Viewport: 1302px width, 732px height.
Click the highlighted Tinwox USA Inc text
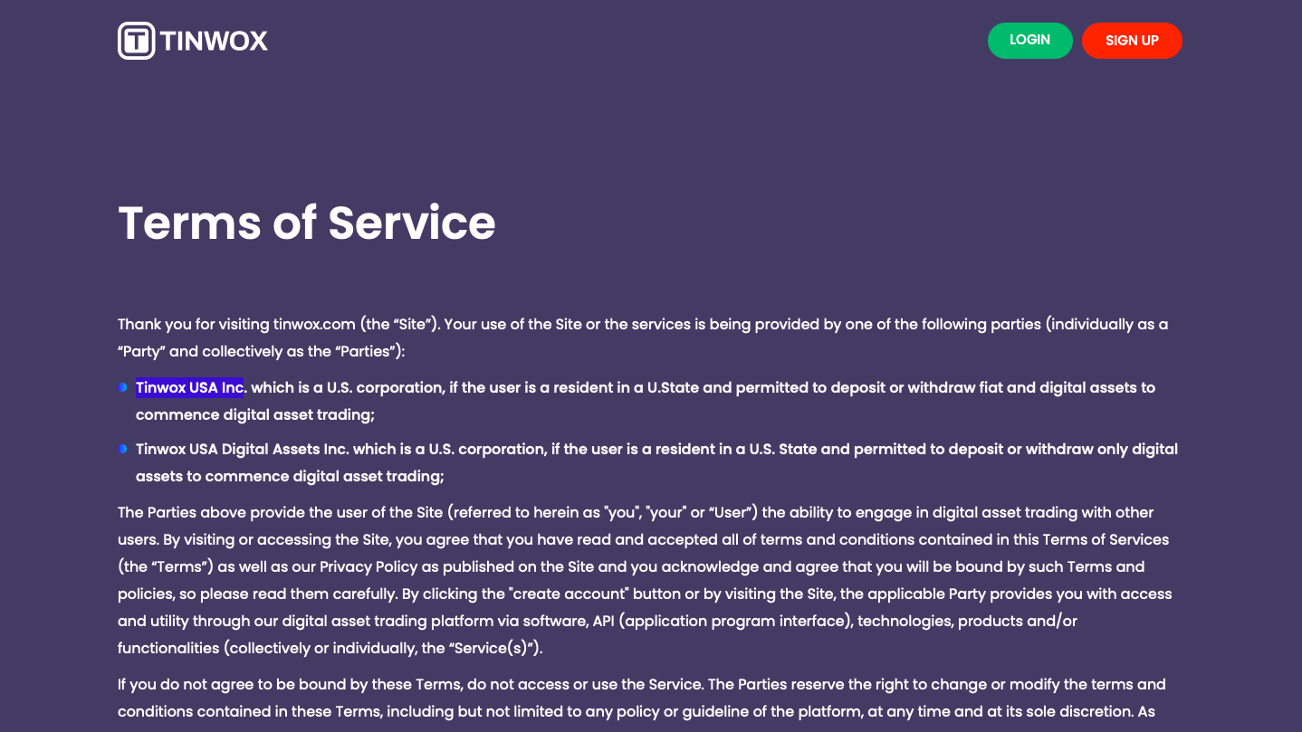(x=190, y=387)
